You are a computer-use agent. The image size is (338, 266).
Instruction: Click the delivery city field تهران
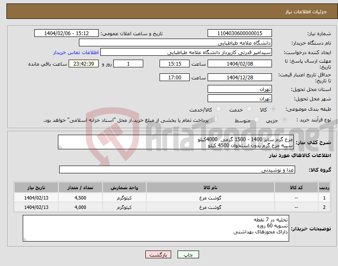coord(239,98)
